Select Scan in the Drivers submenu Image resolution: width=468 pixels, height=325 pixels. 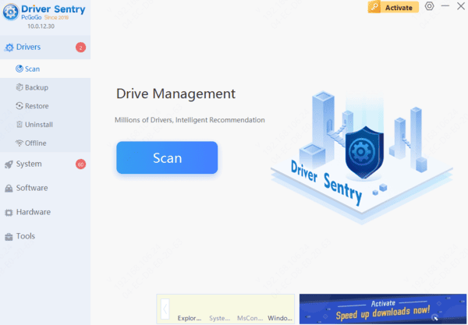point(32,69)
